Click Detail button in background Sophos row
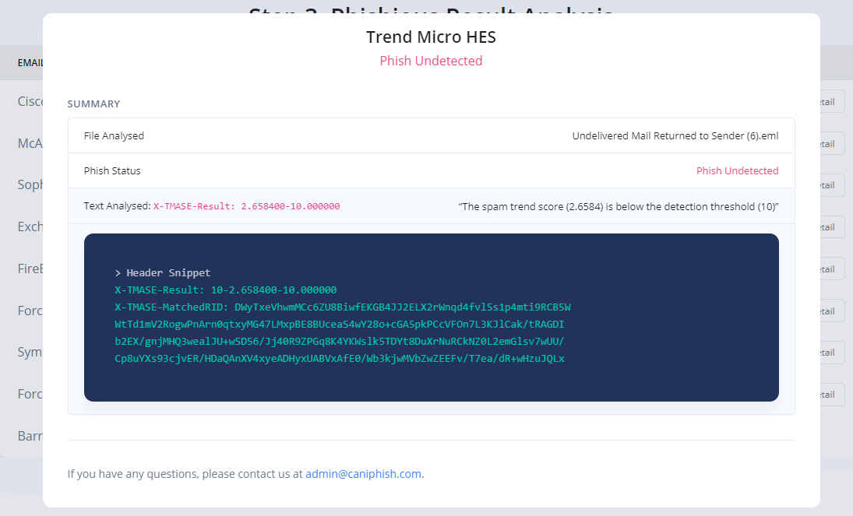Viewport: 853px width, 516px height. tap(832, 185)
